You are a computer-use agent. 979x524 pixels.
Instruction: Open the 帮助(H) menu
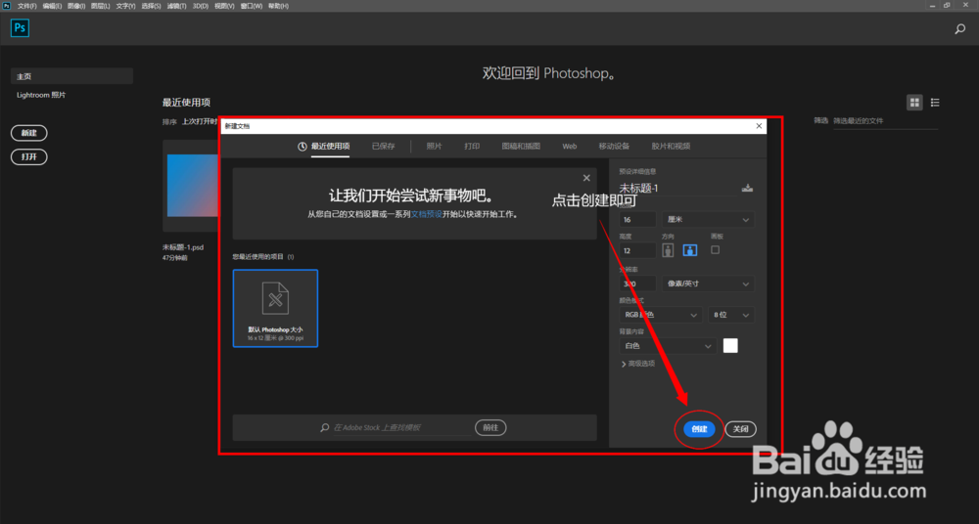click(x=278, y=6)
